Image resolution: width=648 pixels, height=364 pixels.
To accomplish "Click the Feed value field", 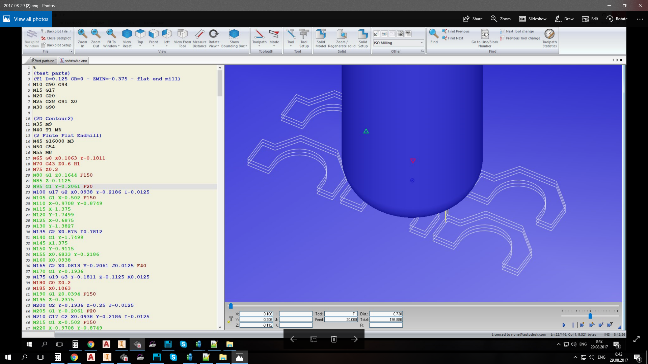I will (341, 320).
